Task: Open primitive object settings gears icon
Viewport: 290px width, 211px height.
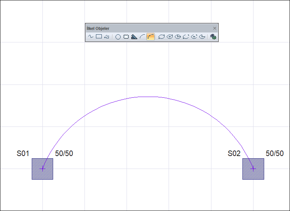Action: tap(213, 37)
